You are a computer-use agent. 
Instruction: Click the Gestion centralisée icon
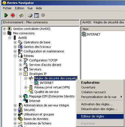tap(10, 29)
